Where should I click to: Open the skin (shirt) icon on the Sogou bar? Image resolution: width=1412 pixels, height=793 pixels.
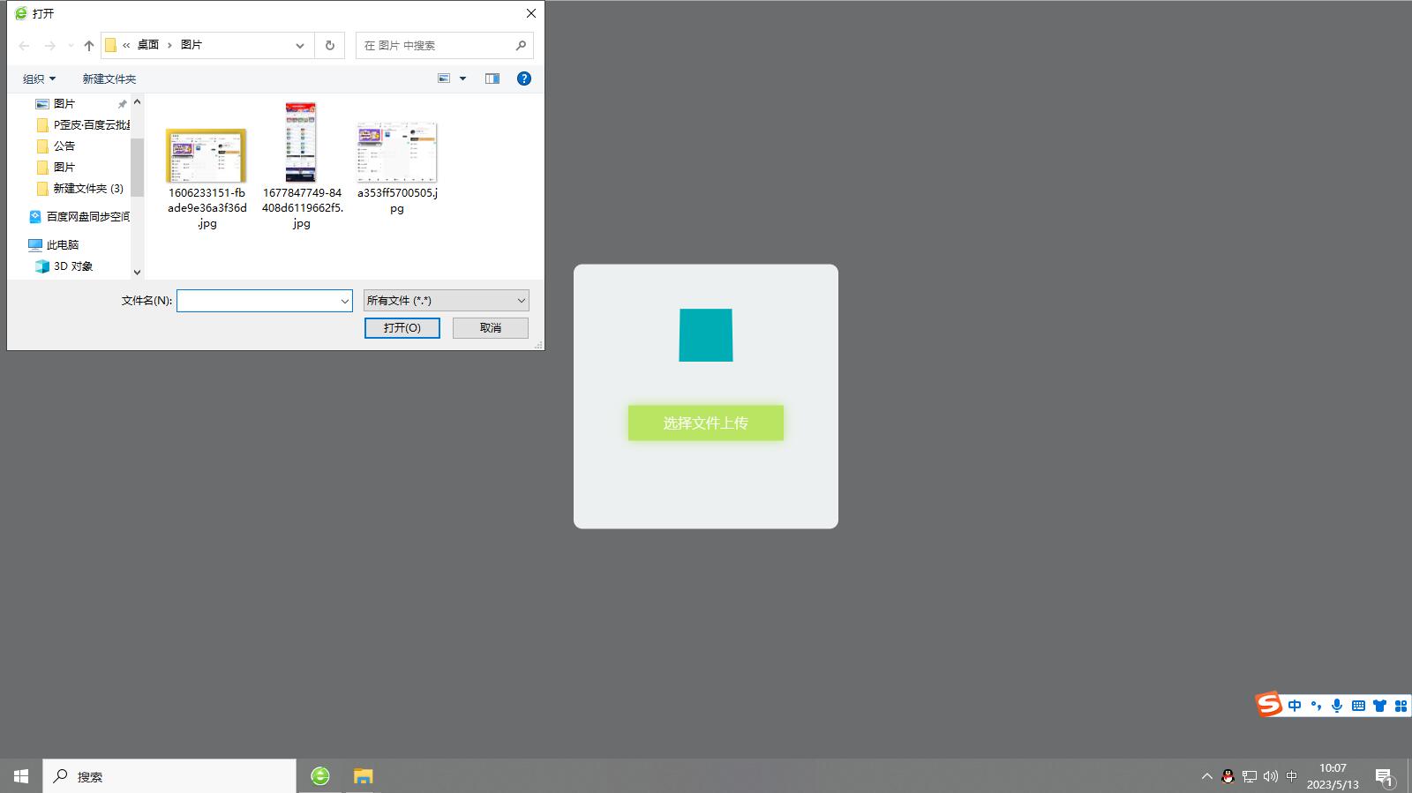pos(1379,706)
